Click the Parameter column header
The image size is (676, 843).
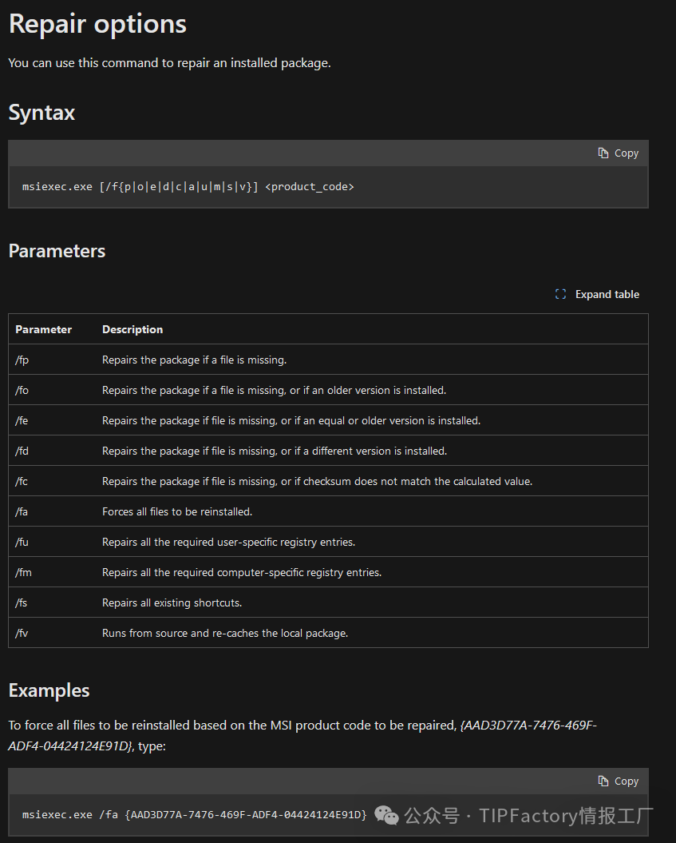click(43, 329)
